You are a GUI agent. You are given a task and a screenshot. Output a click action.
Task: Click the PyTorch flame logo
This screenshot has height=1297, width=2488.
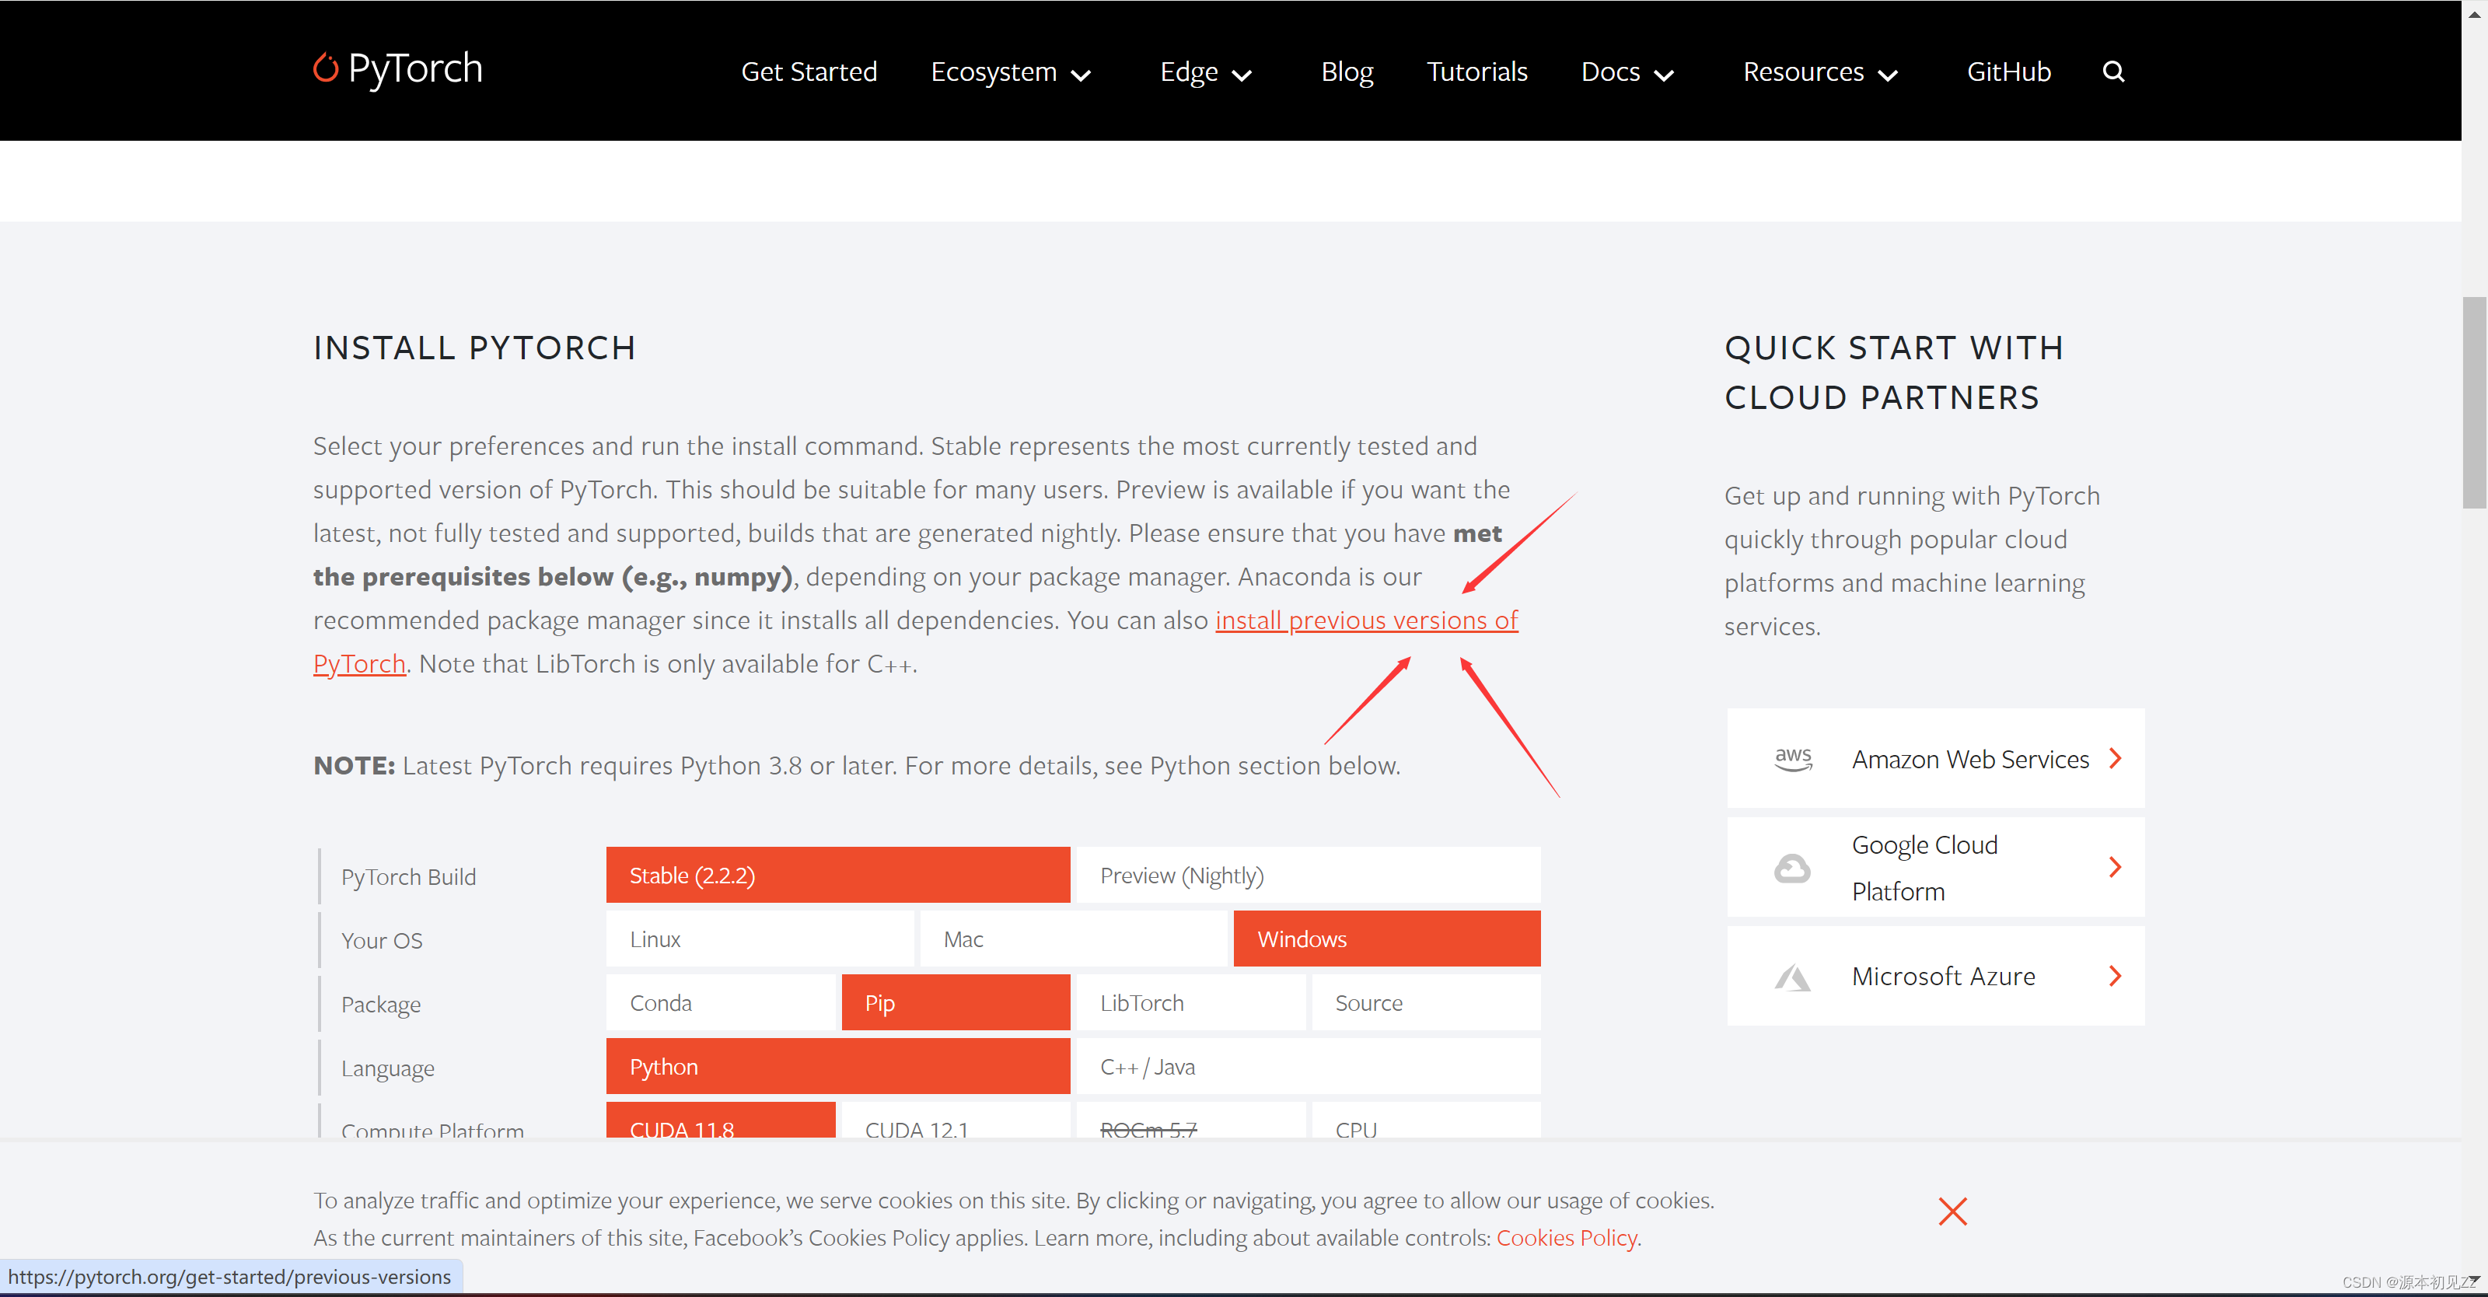pos(326,68)
